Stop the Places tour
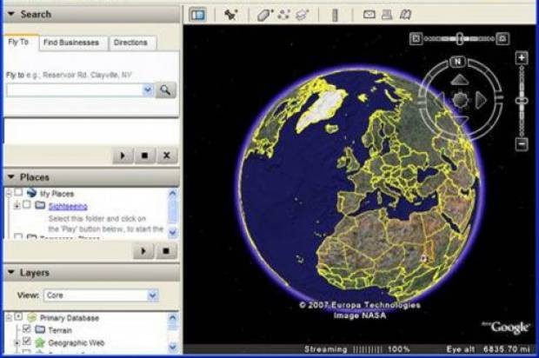The image size is (539, 358). pyautogui.click(x=166, y=251)
